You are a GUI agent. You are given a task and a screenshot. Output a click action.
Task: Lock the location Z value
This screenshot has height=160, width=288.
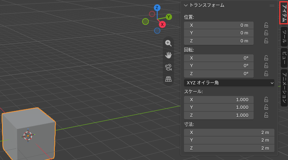pyautogui.click(x=266, y=41)
